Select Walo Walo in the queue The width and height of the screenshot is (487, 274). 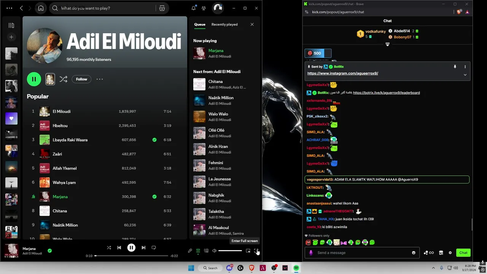(224, 116)
